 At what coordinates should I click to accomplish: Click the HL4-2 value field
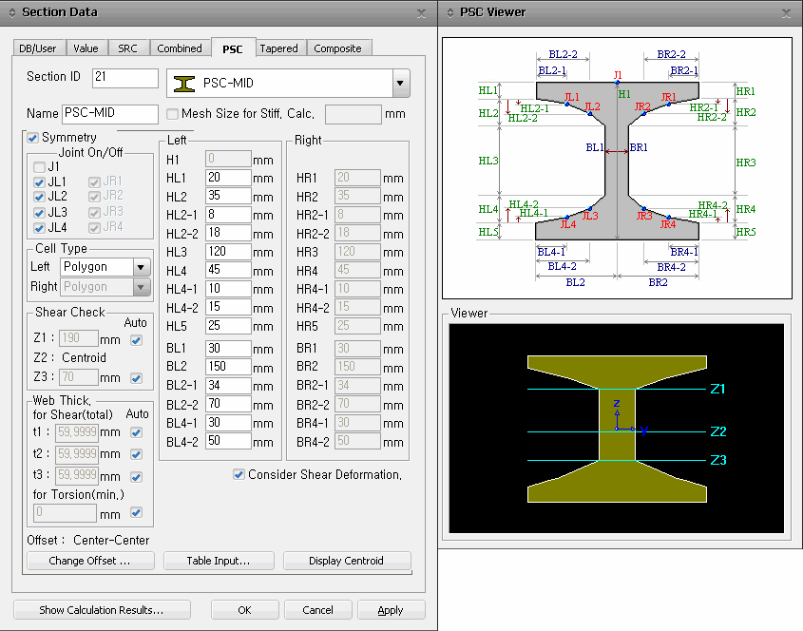click(228, 307)
